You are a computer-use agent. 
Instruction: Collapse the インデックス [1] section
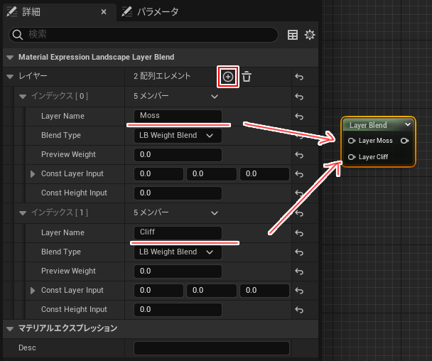tap(23, 213)
